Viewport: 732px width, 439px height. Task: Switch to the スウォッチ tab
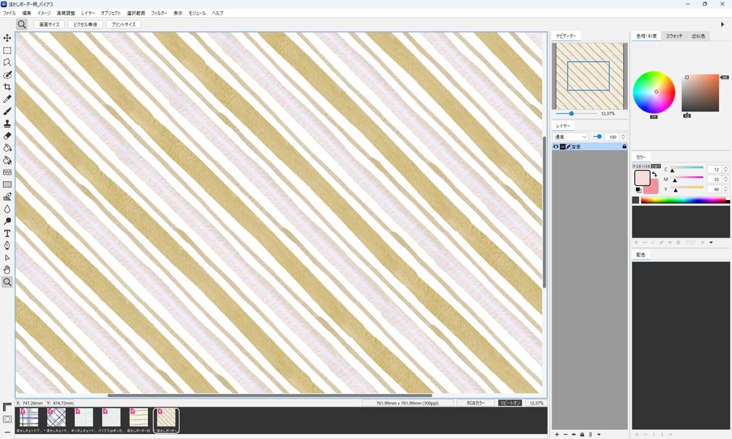pos(673,36)
